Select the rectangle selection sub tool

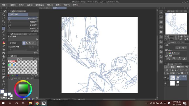pyautogui.click(x=22, y=18)
